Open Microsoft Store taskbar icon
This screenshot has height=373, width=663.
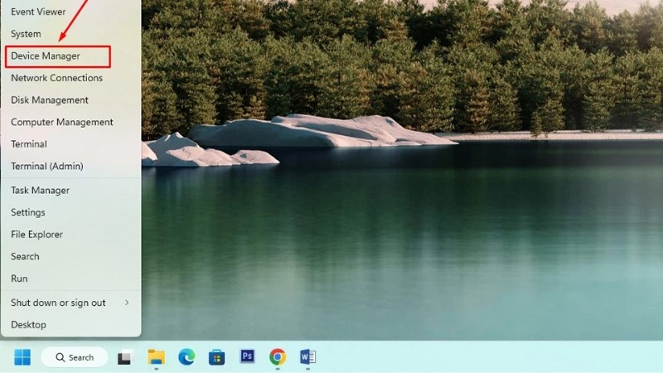pyautogui.click(x=216, y=357)
